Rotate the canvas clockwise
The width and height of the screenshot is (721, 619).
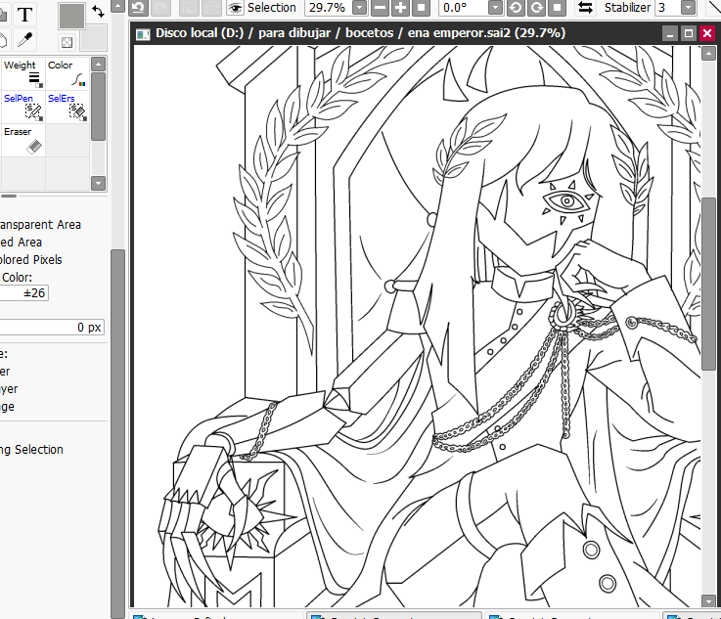coord(537,8)
